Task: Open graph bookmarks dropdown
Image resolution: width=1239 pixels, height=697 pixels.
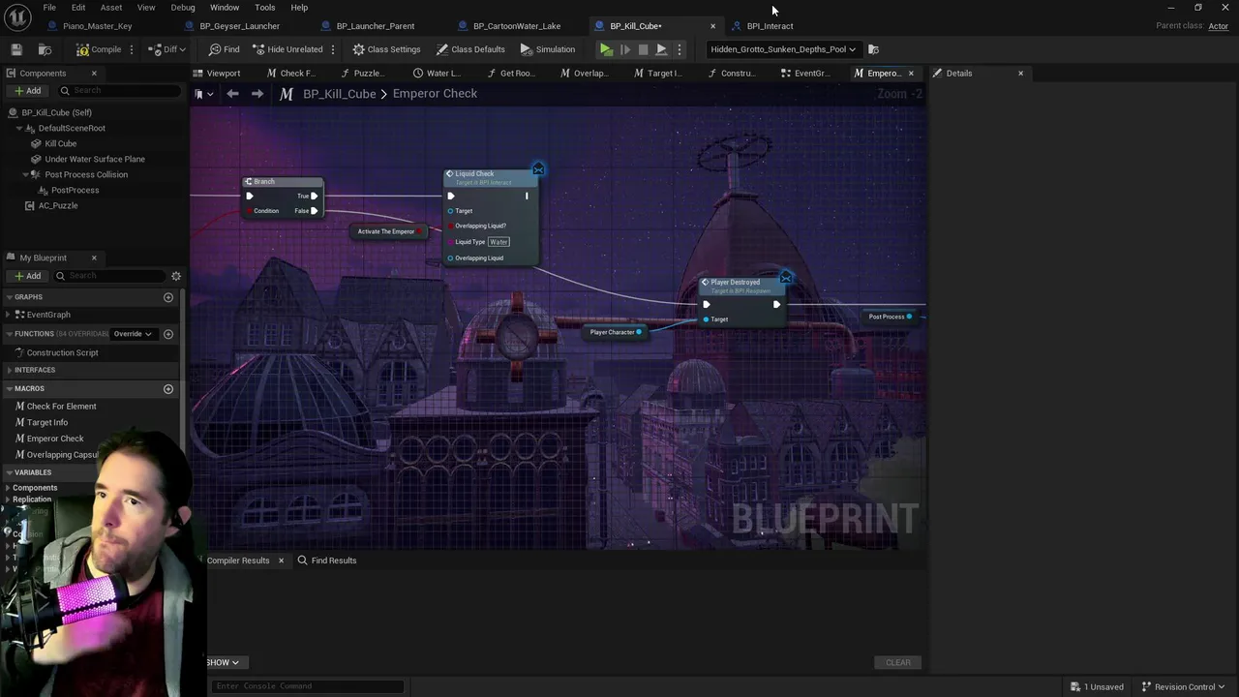Action: pos(201,94)
